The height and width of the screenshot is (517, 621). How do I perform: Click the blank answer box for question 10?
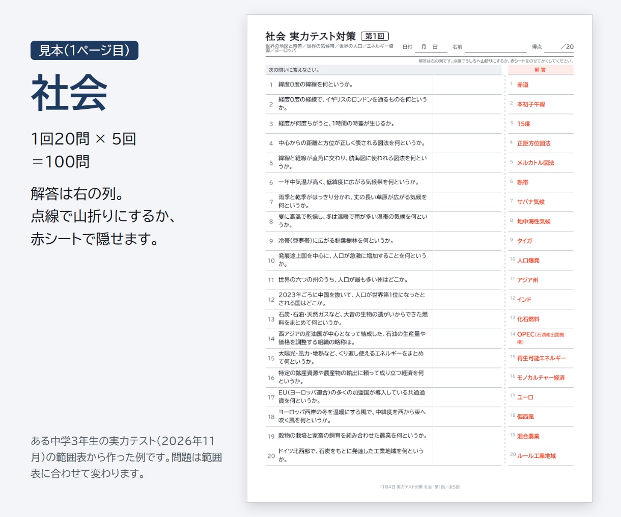467,260
